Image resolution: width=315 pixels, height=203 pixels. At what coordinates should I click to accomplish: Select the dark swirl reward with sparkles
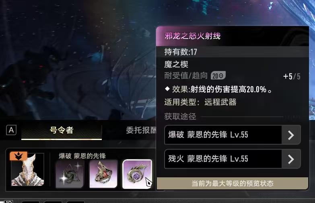coord(70,174)
